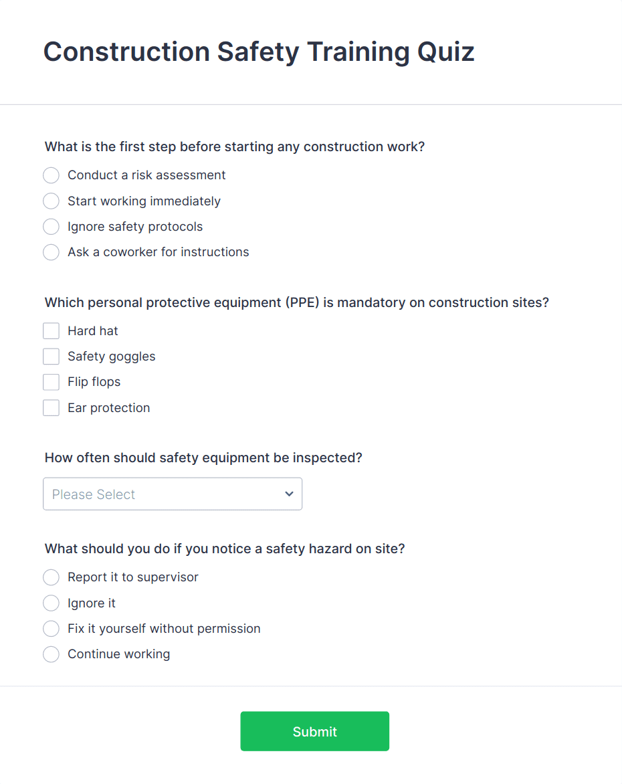The height and width of the screenshot is (784, 622).
Task: Check the 'Hard hat' checkbox
Action: [51, 330]
